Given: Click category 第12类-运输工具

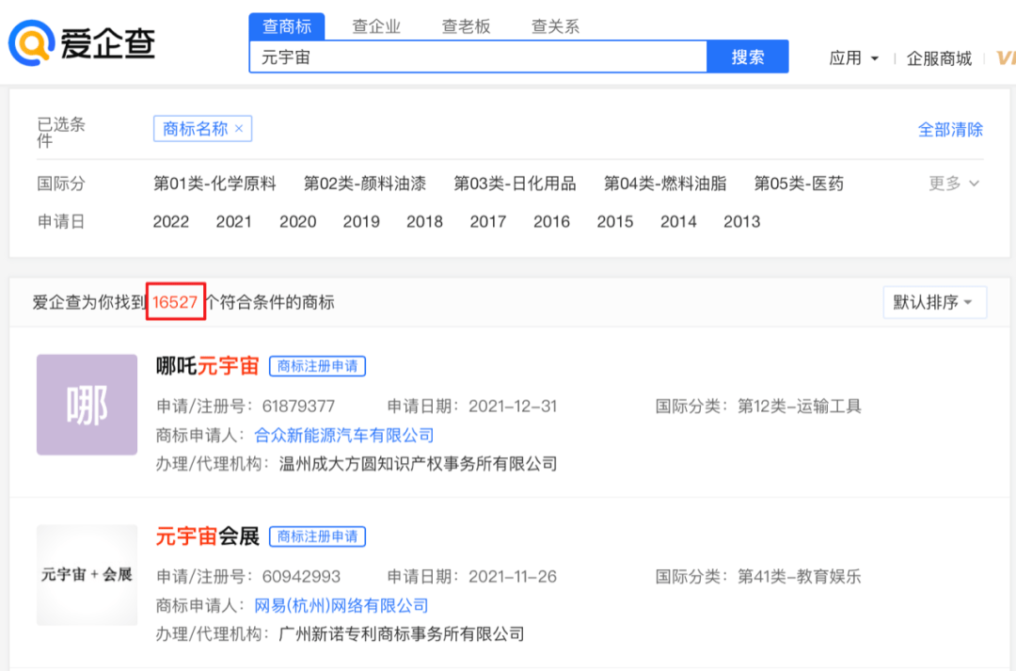Looking at the screenshot, I should click(x=800, y=407).
